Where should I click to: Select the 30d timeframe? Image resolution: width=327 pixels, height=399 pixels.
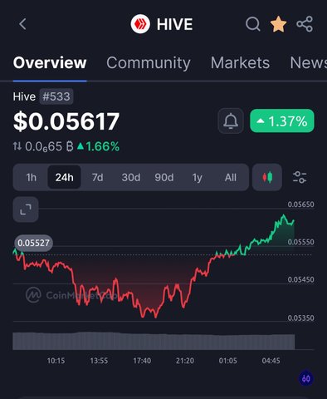[131, 177]
